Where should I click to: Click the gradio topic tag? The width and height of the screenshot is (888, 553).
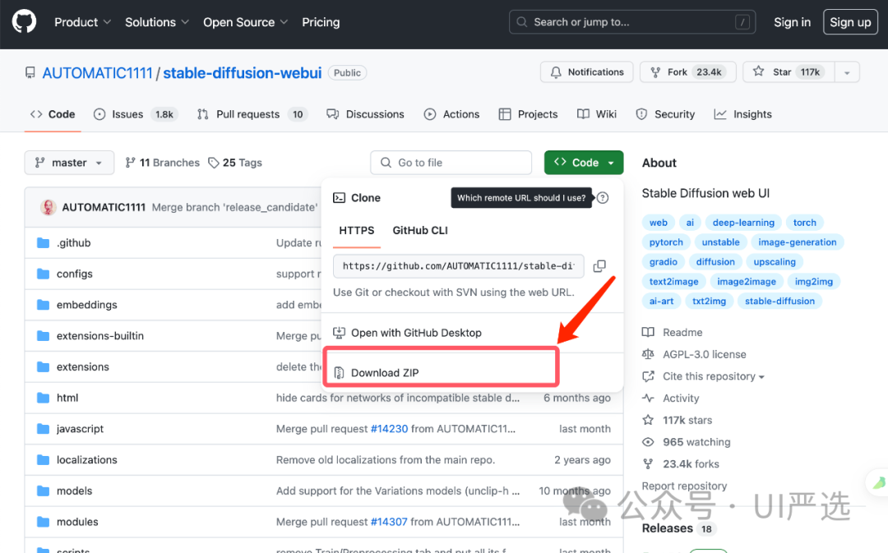(x=664, y=262)
